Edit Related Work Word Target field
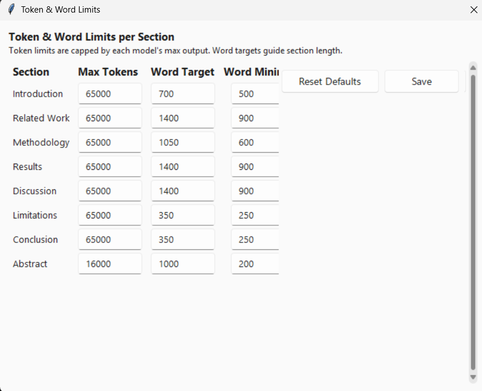482x391 pixels. (x=183, y=118)
